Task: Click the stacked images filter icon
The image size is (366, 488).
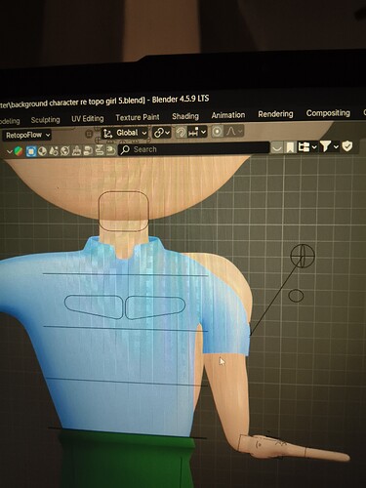Action: [88, 150]
